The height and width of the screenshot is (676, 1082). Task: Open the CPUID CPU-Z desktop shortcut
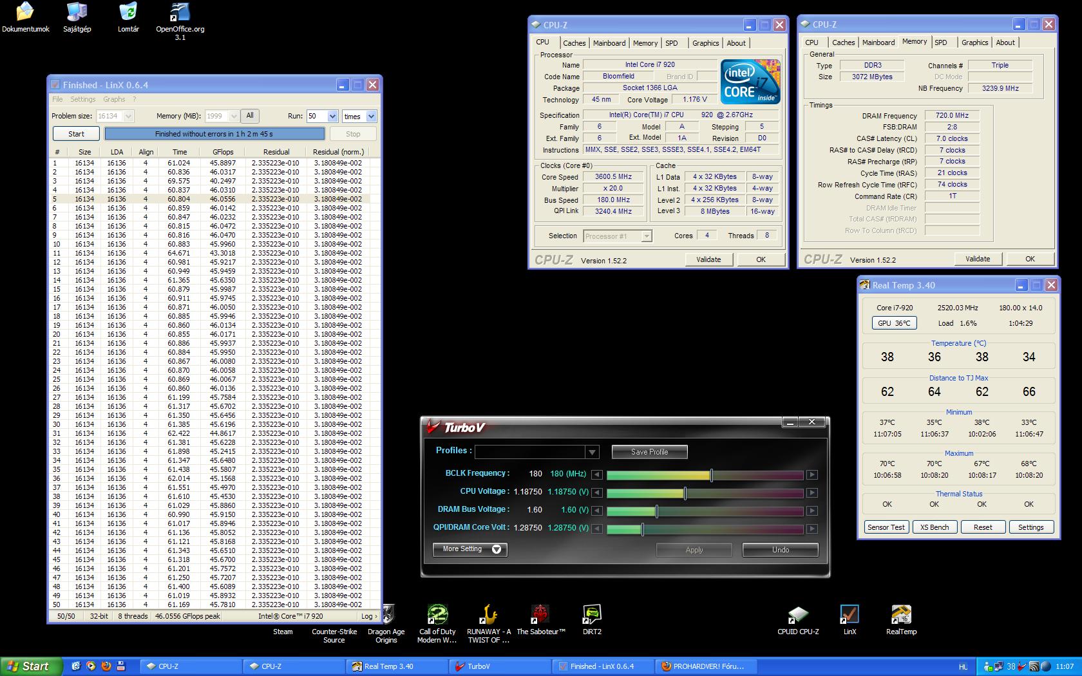point(798,620)
